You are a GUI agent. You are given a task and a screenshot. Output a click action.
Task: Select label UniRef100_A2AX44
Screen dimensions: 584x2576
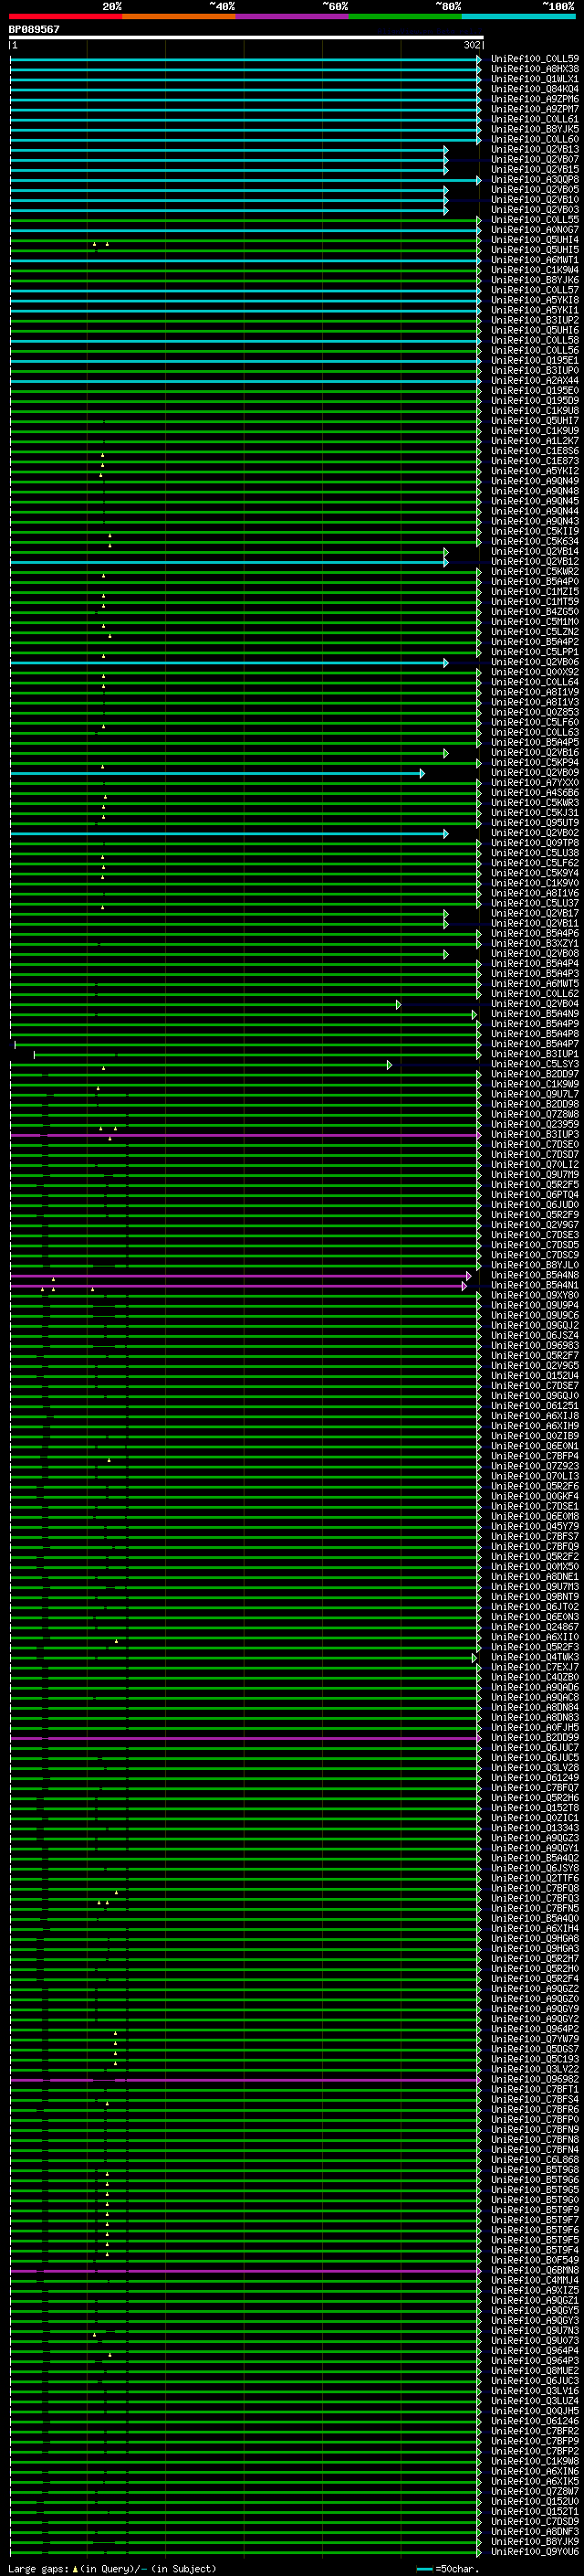[x=534, y=381]
